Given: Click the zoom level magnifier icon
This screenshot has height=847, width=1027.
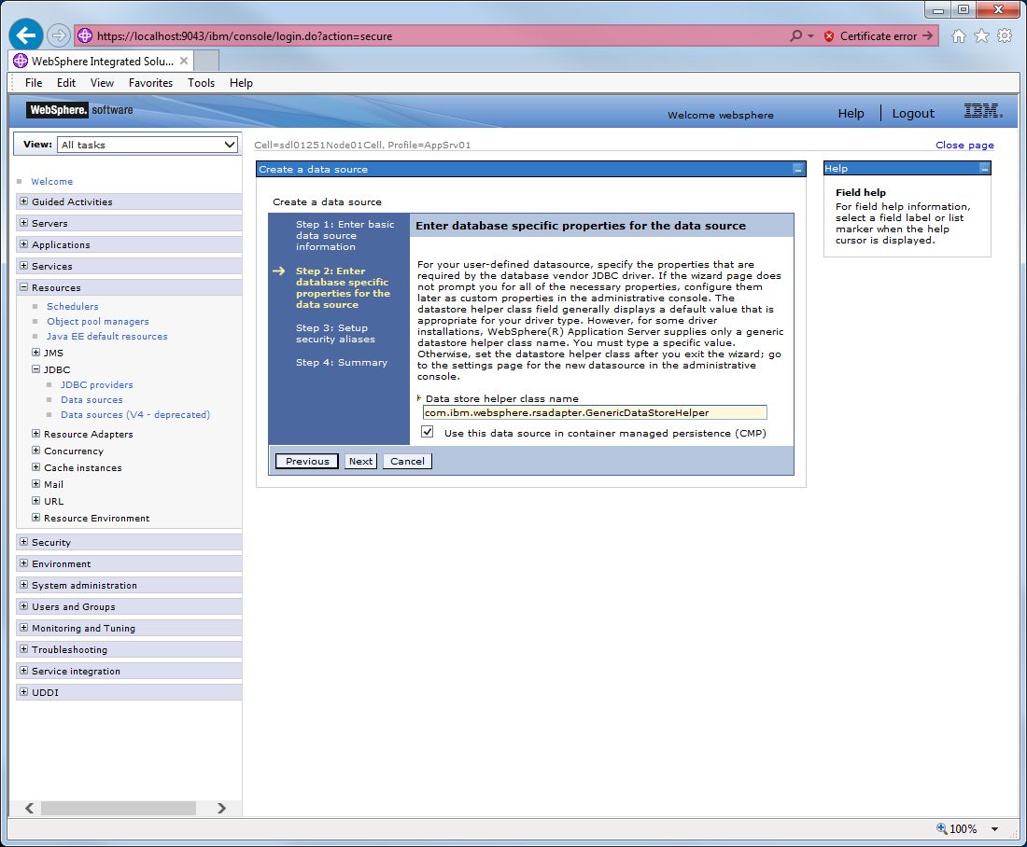Looking at the screenshot, I should [x=941, y=828].
